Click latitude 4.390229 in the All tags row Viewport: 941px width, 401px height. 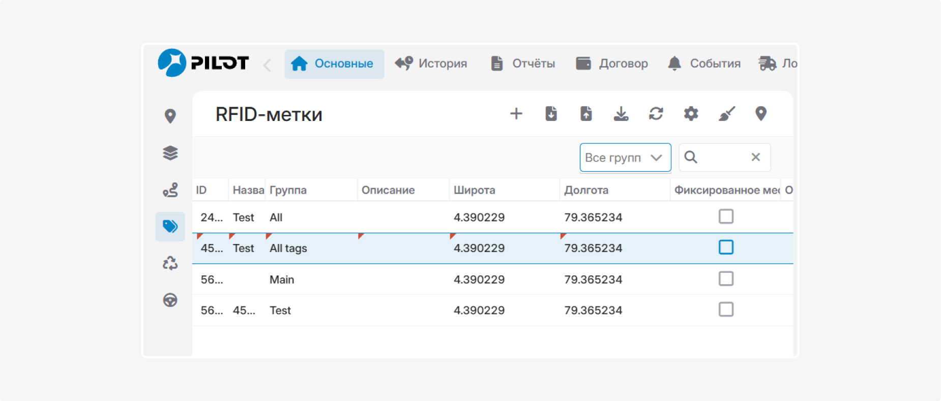pos(479,249)
